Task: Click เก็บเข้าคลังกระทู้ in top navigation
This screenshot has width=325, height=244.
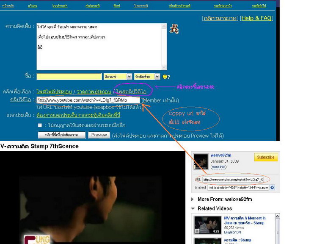Action: [x=180, y=6]
